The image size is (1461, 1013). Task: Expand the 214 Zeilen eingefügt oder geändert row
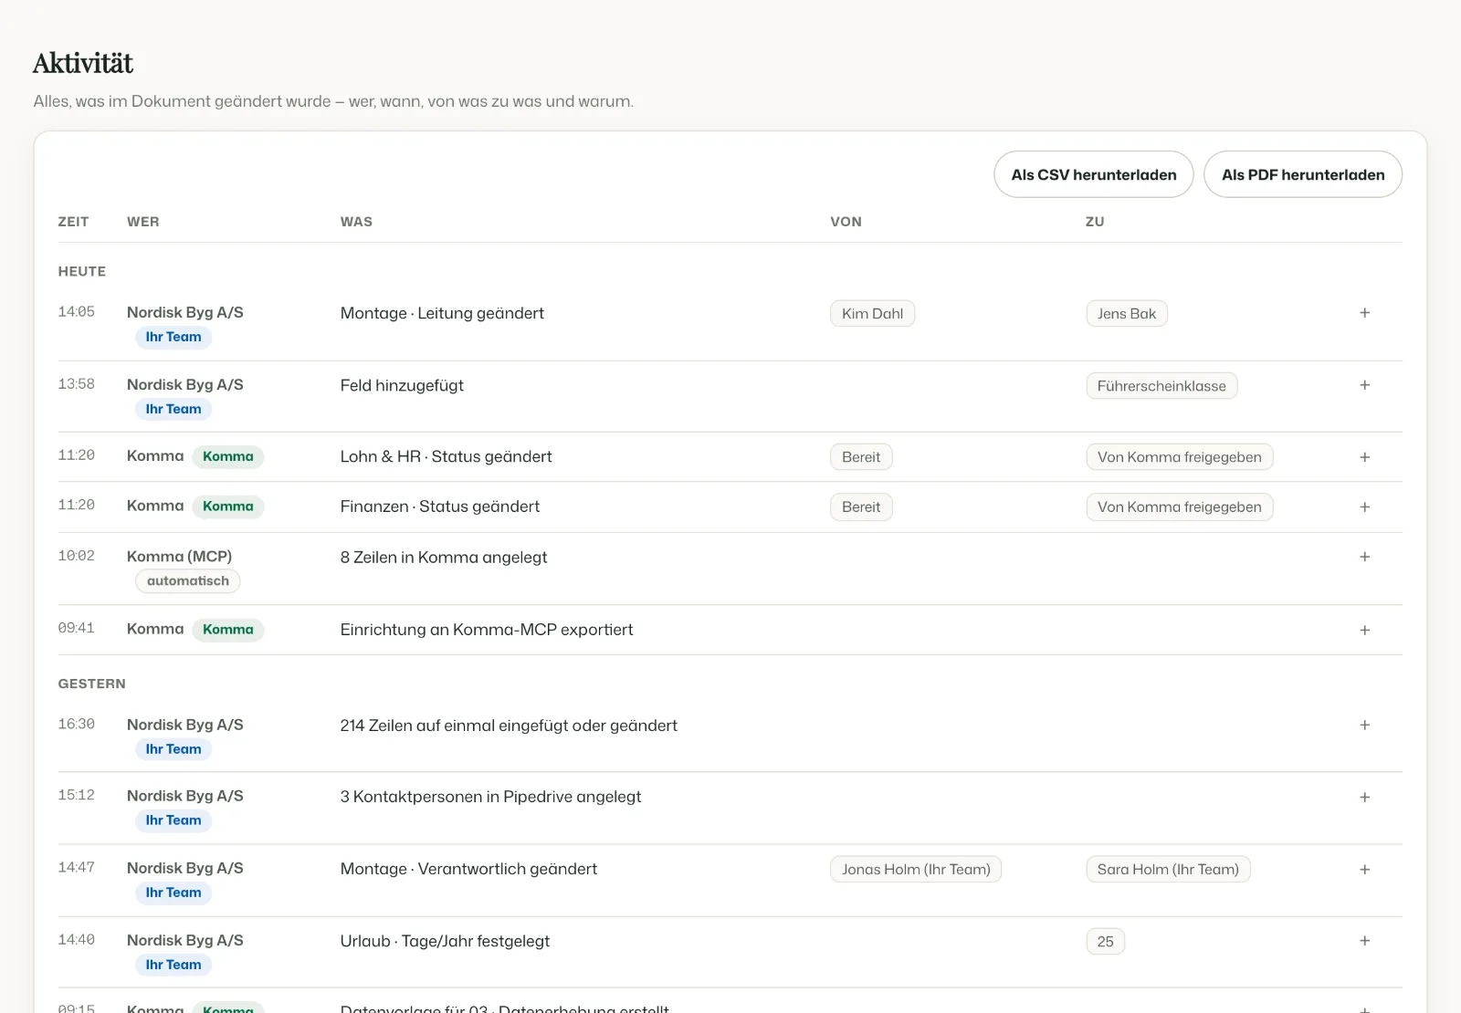click(1364, 725)
